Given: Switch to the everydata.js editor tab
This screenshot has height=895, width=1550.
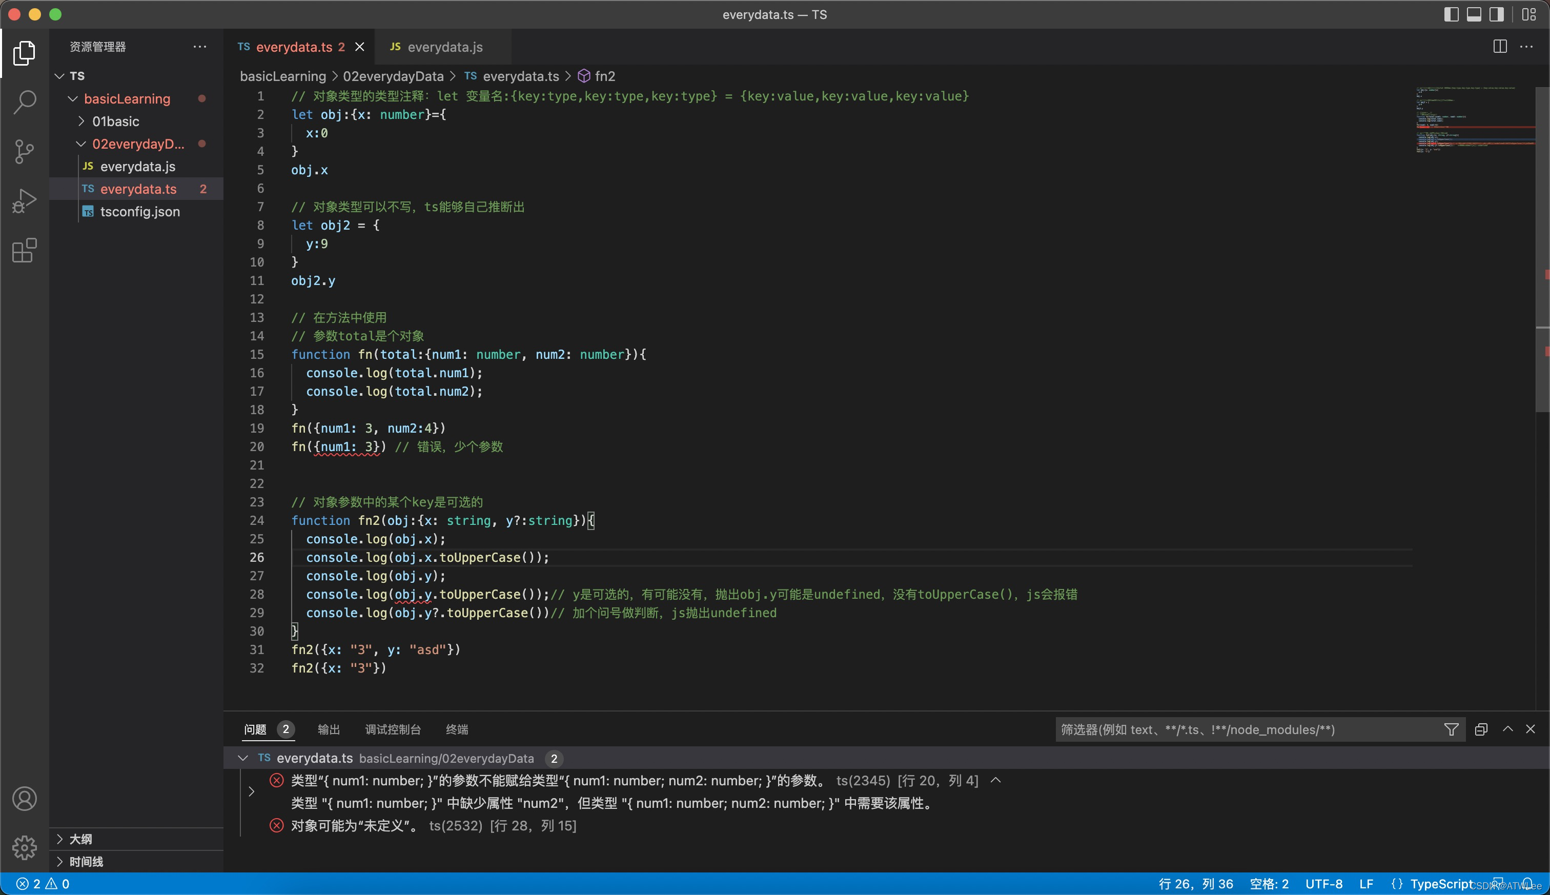Looking at the screenshot, I should [x=444, y=47].
